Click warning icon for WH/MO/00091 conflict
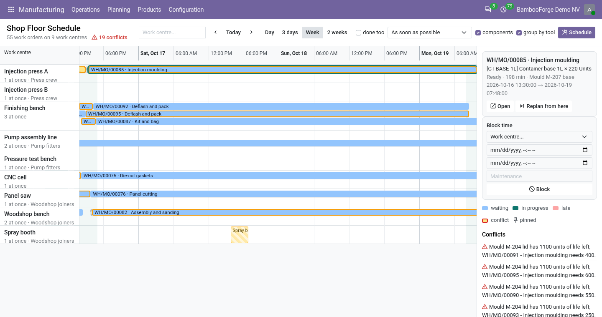 pyautogui.click(x=485, y=247)
